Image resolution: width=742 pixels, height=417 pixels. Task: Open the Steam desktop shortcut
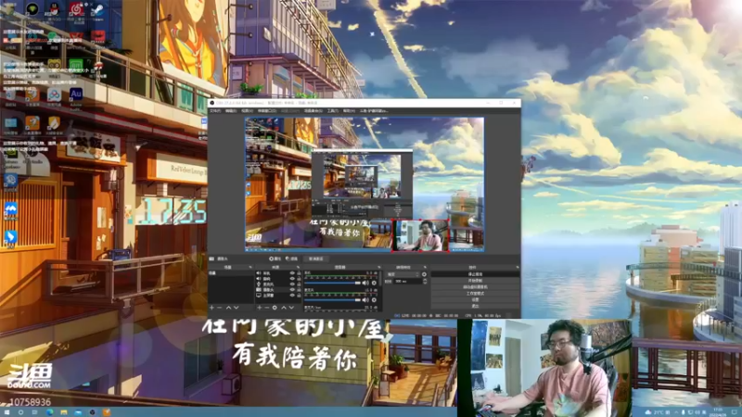98,10
